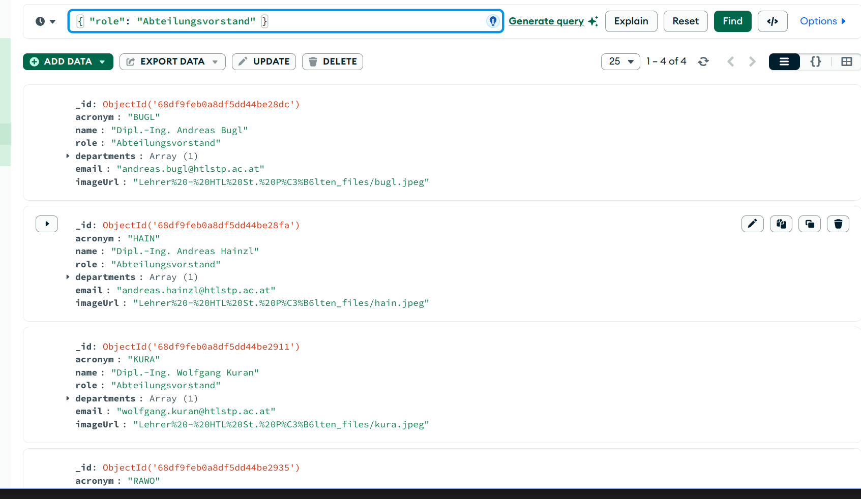This screenshot has width=861, height=499.
Task: Open the export query to language icon
Action: click(772, 21)
